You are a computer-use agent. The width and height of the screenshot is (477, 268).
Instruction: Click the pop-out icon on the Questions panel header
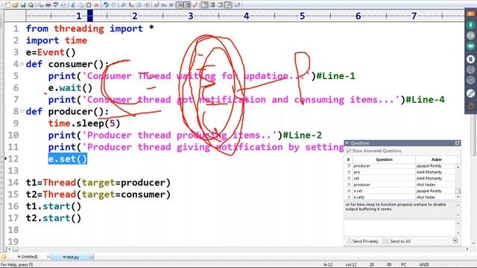coord(457,143)
